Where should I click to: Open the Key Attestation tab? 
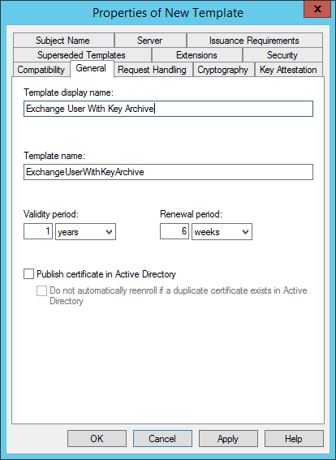(x=289, y=70)
